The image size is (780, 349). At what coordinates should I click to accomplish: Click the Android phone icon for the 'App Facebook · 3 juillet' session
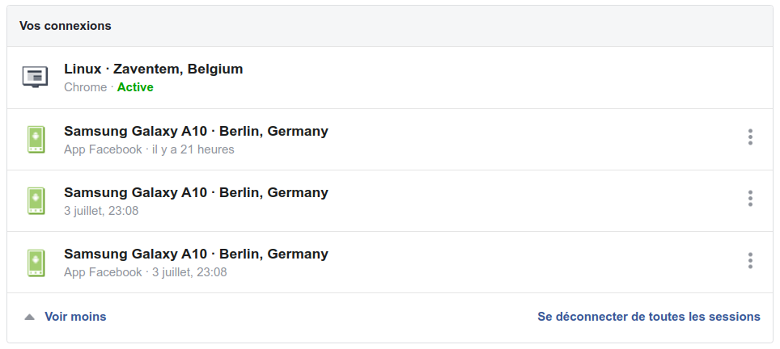coord(36,263)
